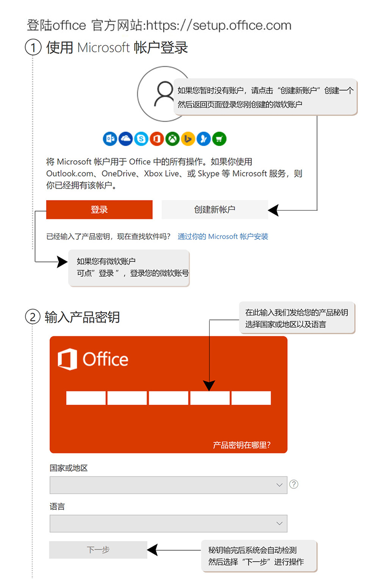
Task: Click the fourth product key input box
Action: tap(210, 398)
